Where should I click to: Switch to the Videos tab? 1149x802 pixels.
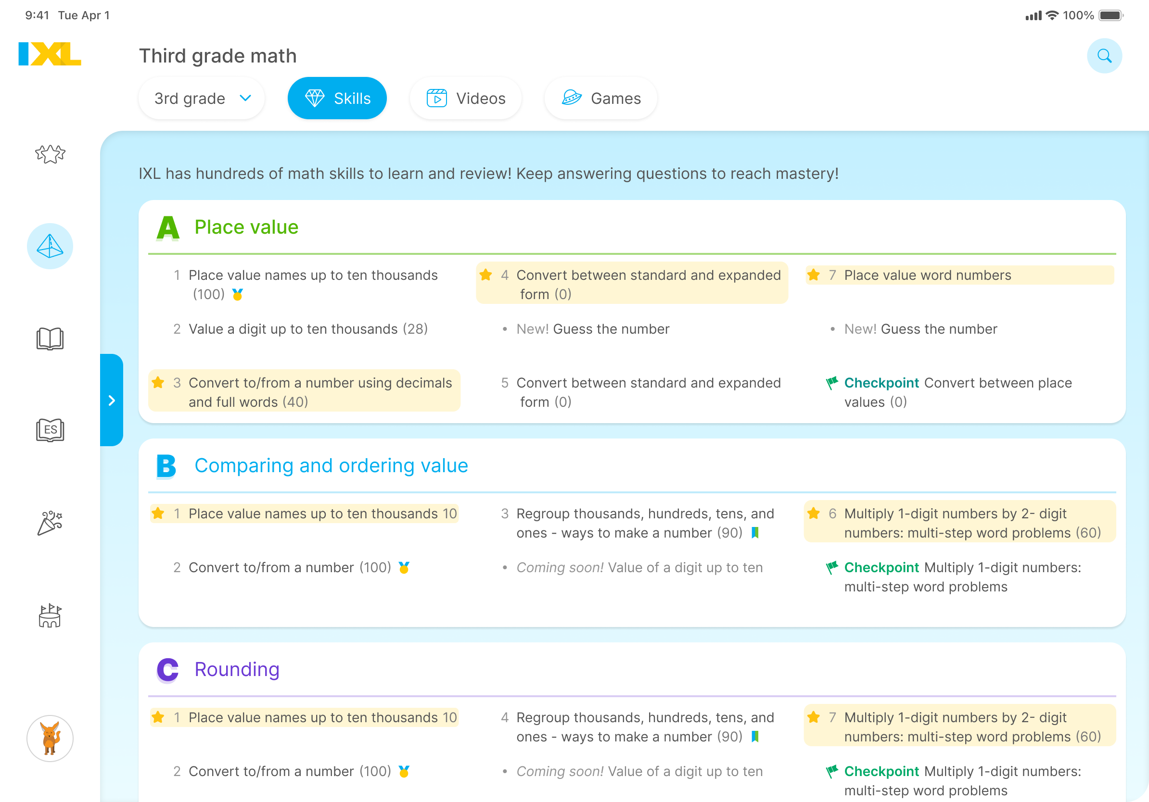pyautogui.click(x=465, y=99)
